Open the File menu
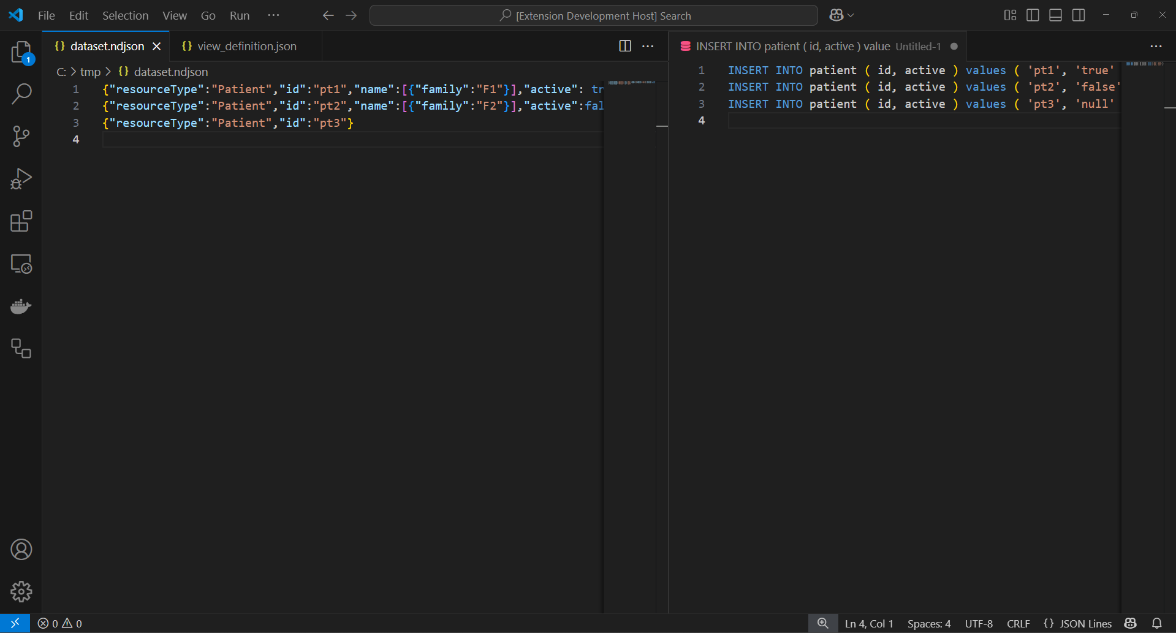 tap(47, 15)
